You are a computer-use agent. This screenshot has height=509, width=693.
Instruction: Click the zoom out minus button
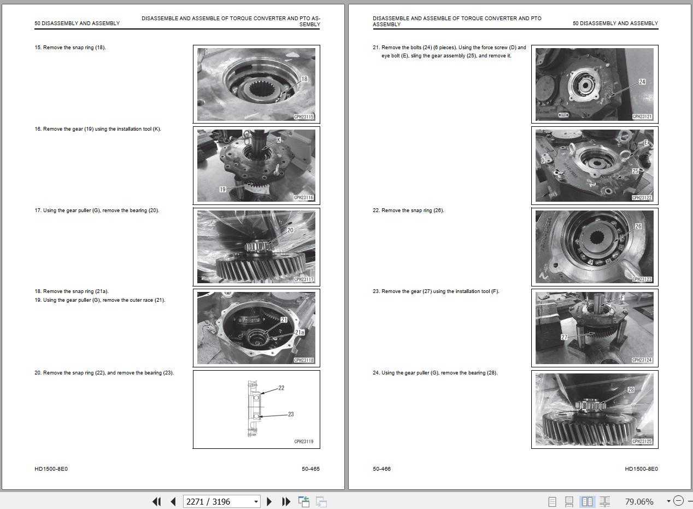coord(678,501)
